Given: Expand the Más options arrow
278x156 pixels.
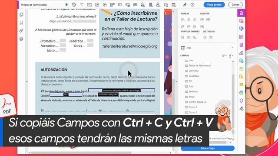Looking at the screenshot, I should point(232,48).
